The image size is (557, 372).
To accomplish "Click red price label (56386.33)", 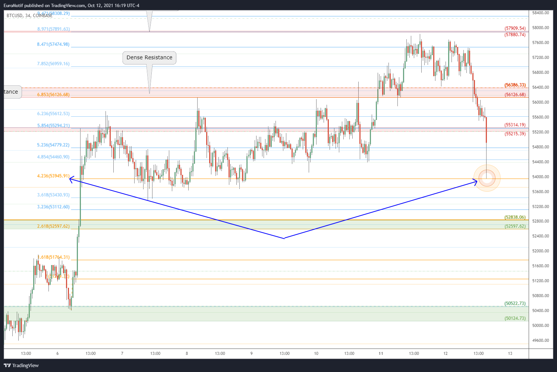I will point(515,85).
